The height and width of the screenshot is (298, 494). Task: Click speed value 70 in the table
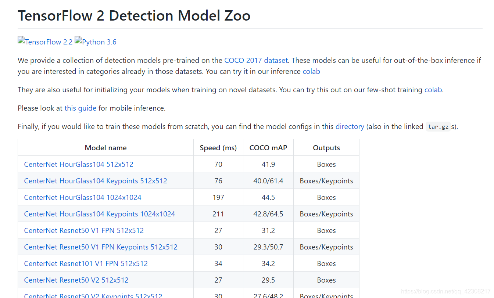coord(218,164)
